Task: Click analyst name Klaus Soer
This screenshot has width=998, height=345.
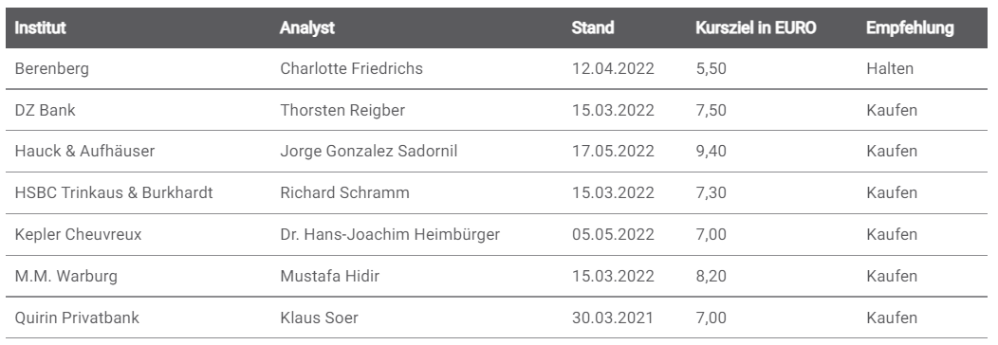Action: point(319,318)
